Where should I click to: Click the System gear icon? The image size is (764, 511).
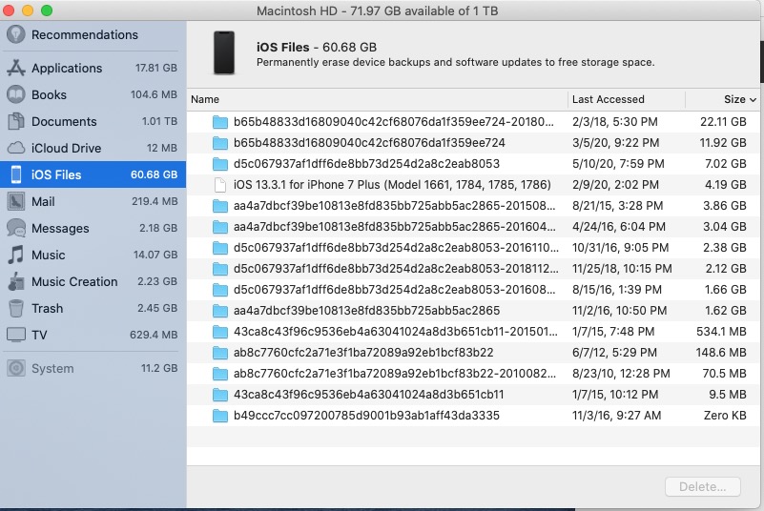click(15, 368)
